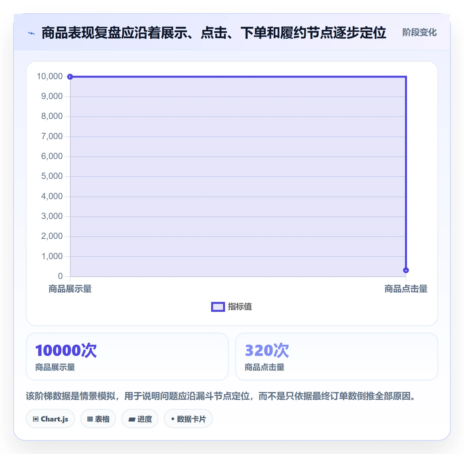The height and width of the screenshot is (454, 464).
Task: Click the 阶段变化 label in header
Action: point(419,32)
